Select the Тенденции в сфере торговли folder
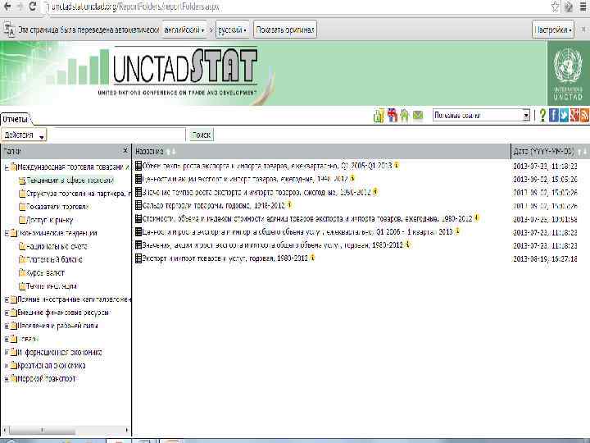The width and height of the screenshot is (590, 443). click(70, 180)
